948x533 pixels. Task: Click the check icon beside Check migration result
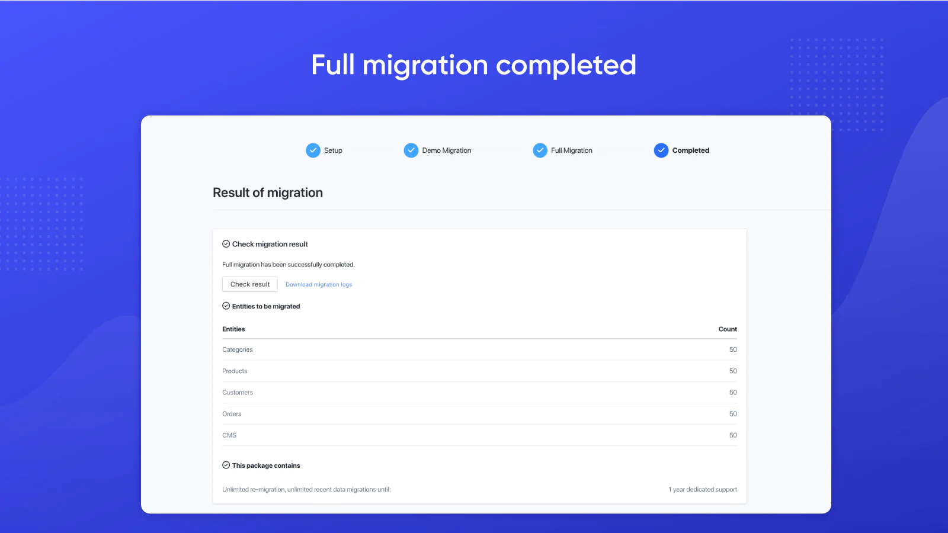[226, 244]
